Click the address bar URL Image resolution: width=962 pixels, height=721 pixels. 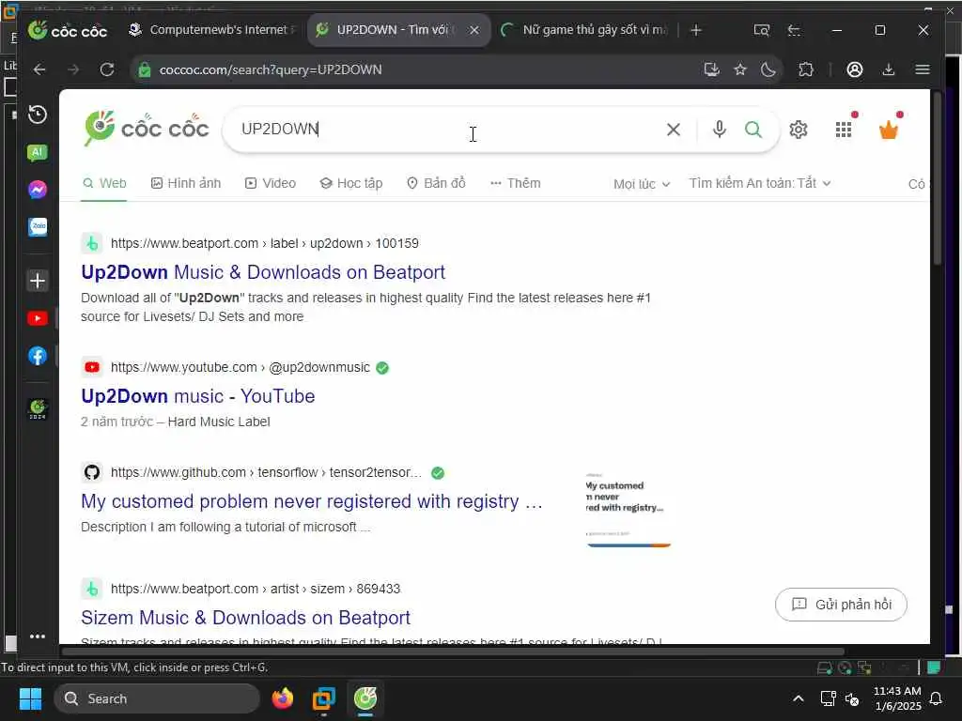tap(270, 69)
